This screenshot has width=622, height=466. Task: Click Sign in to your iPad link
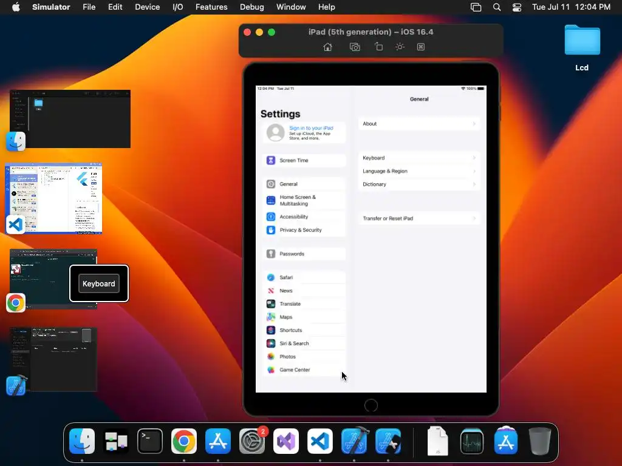point(311,128)
